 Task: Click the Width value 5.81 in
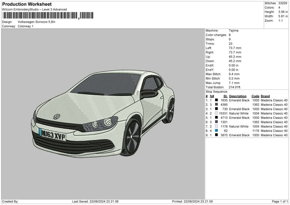pos(283,16)
